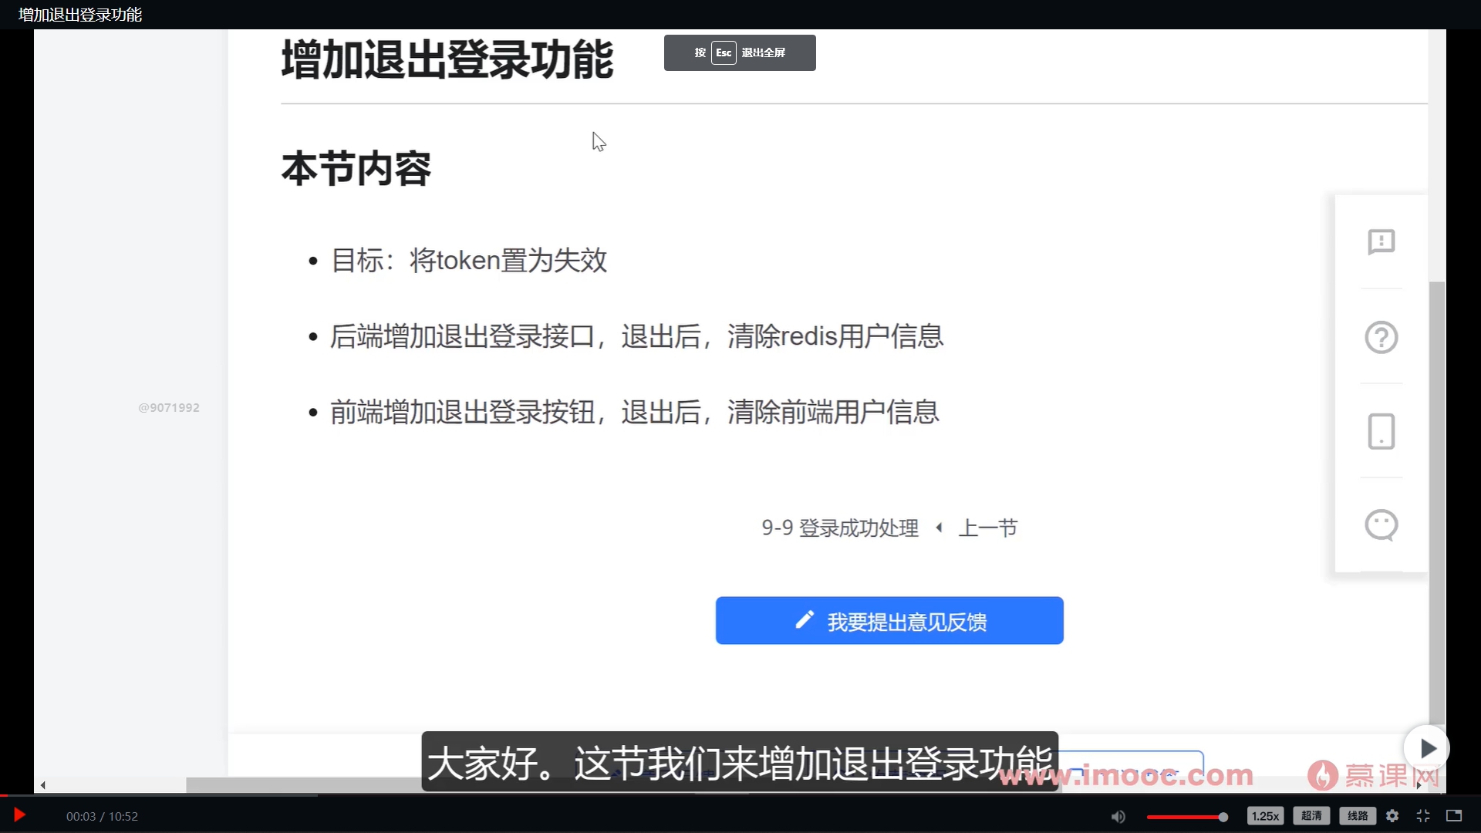The image size is (1481, 833).
Task: Enable picture-in-picture mode icon
Action: (x=1453, y=816)
